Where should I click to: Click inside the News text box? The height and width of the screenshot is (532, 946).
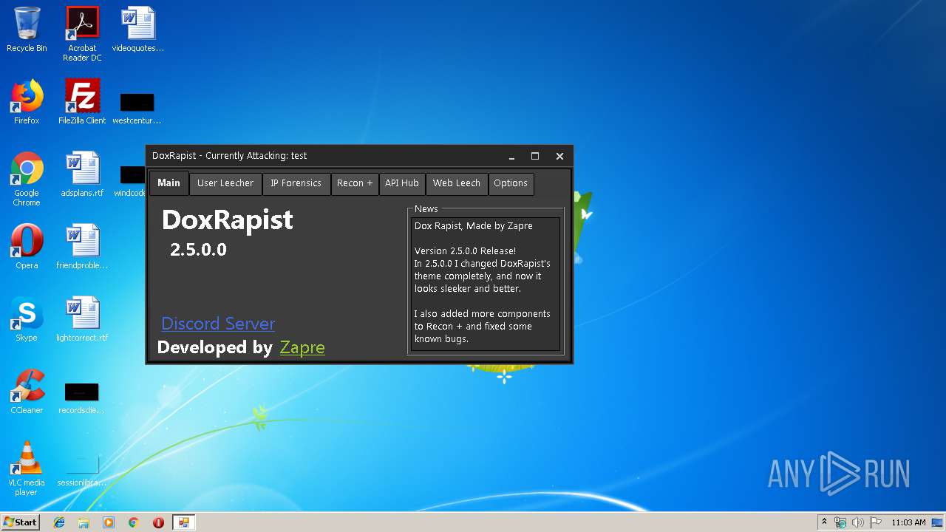coord(486,284)
